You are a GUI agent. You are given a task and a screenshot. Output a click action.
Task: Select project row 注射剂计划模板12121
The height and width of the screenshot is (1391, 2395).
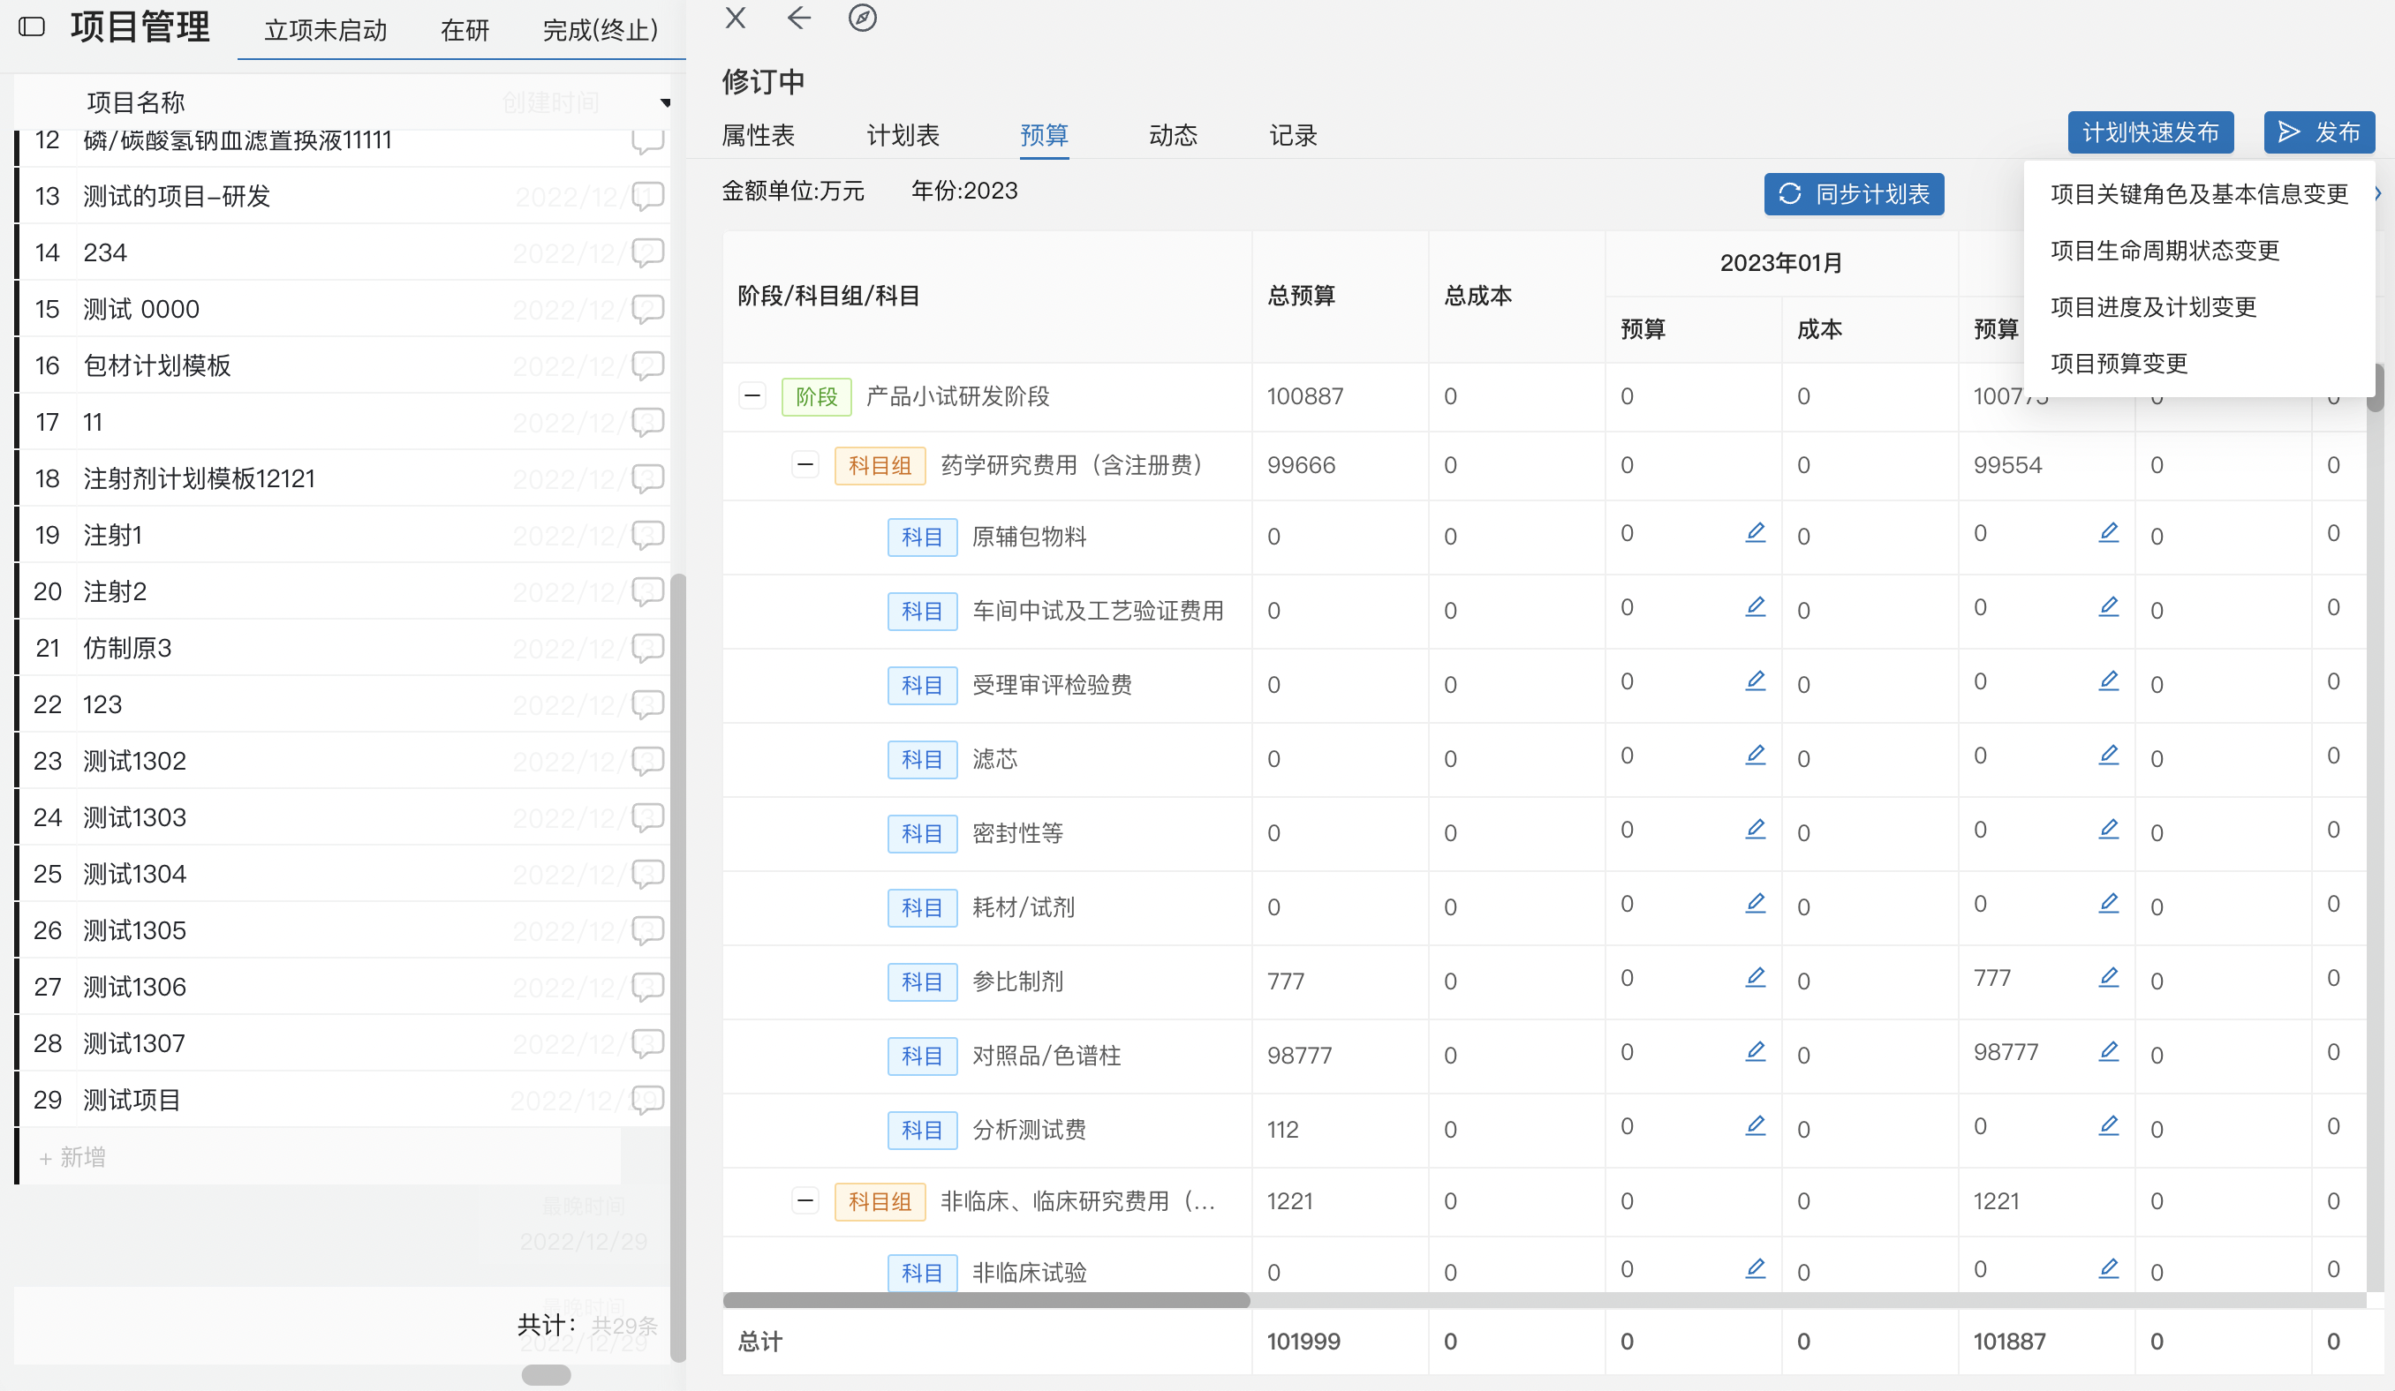344,477
